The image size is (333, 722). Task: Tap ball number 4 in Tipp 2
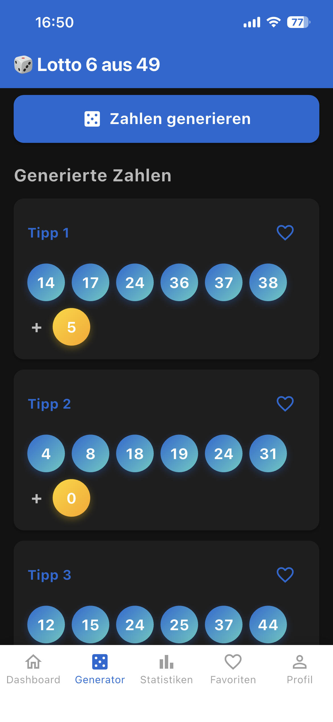coord(46,453)
